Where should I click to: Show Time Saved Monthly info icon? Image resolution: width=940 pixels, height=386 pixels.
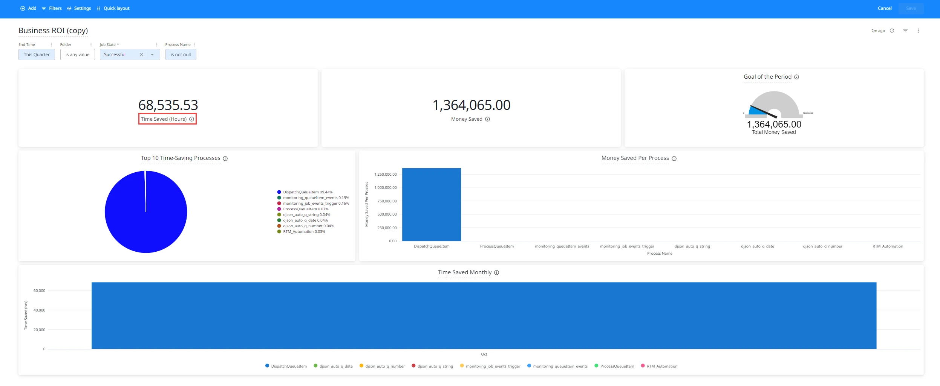point(497,273)
